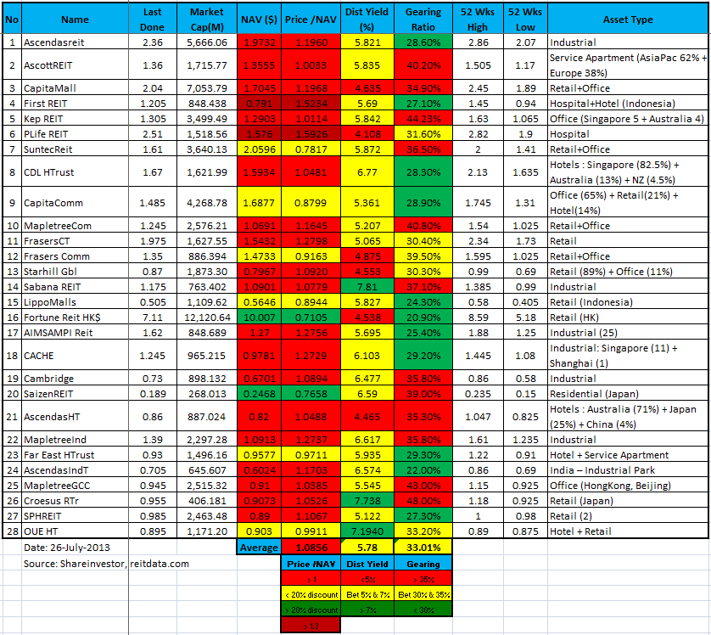Image resolution: width=711 pixels, height=635 pixels.
Task: Click the CapitaMall name cell
Action: [x=75, y=88]
